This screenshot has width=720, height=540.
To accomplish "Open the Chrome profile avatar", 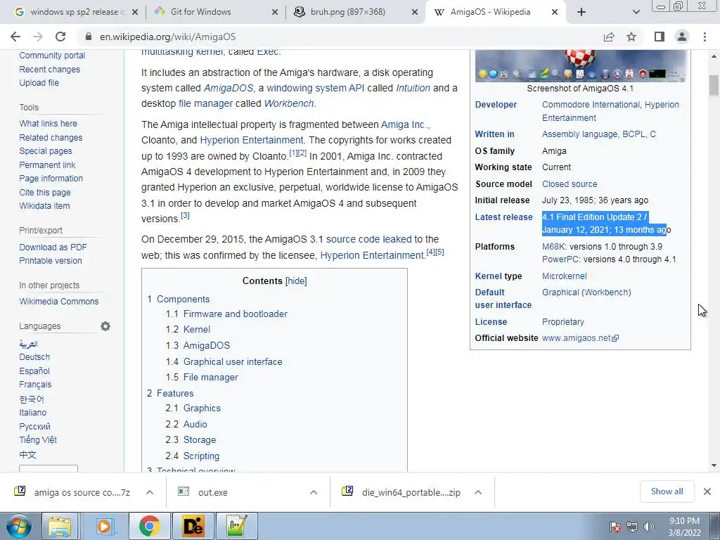I will (x=682, y=37).
